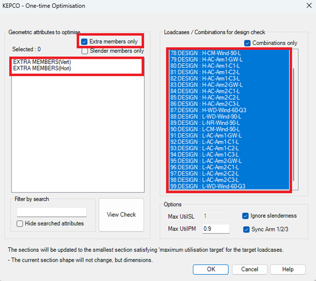Select loadcase 78 H-CM-Wind-90-L
This screenshot has width=316, height=281.
pyautogui.click(x=206, y=53)
